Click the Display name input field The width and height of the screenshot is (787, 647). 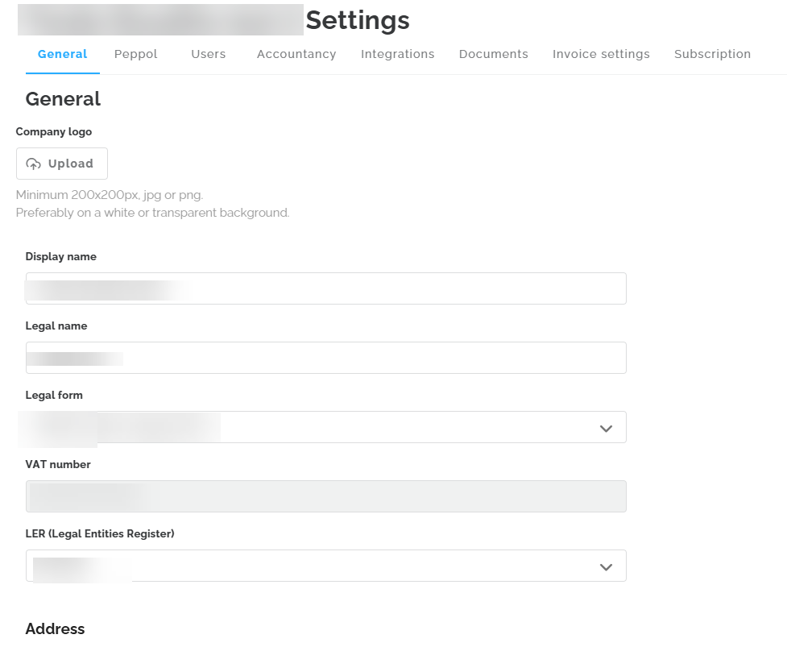click(x=325, y=288)
